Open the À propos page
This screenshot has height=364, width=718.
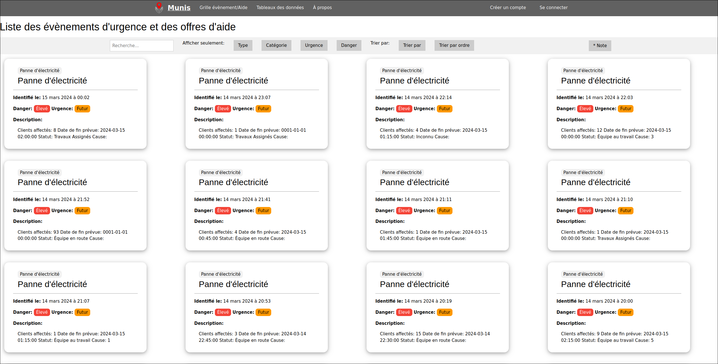click(x=322, y=8)
